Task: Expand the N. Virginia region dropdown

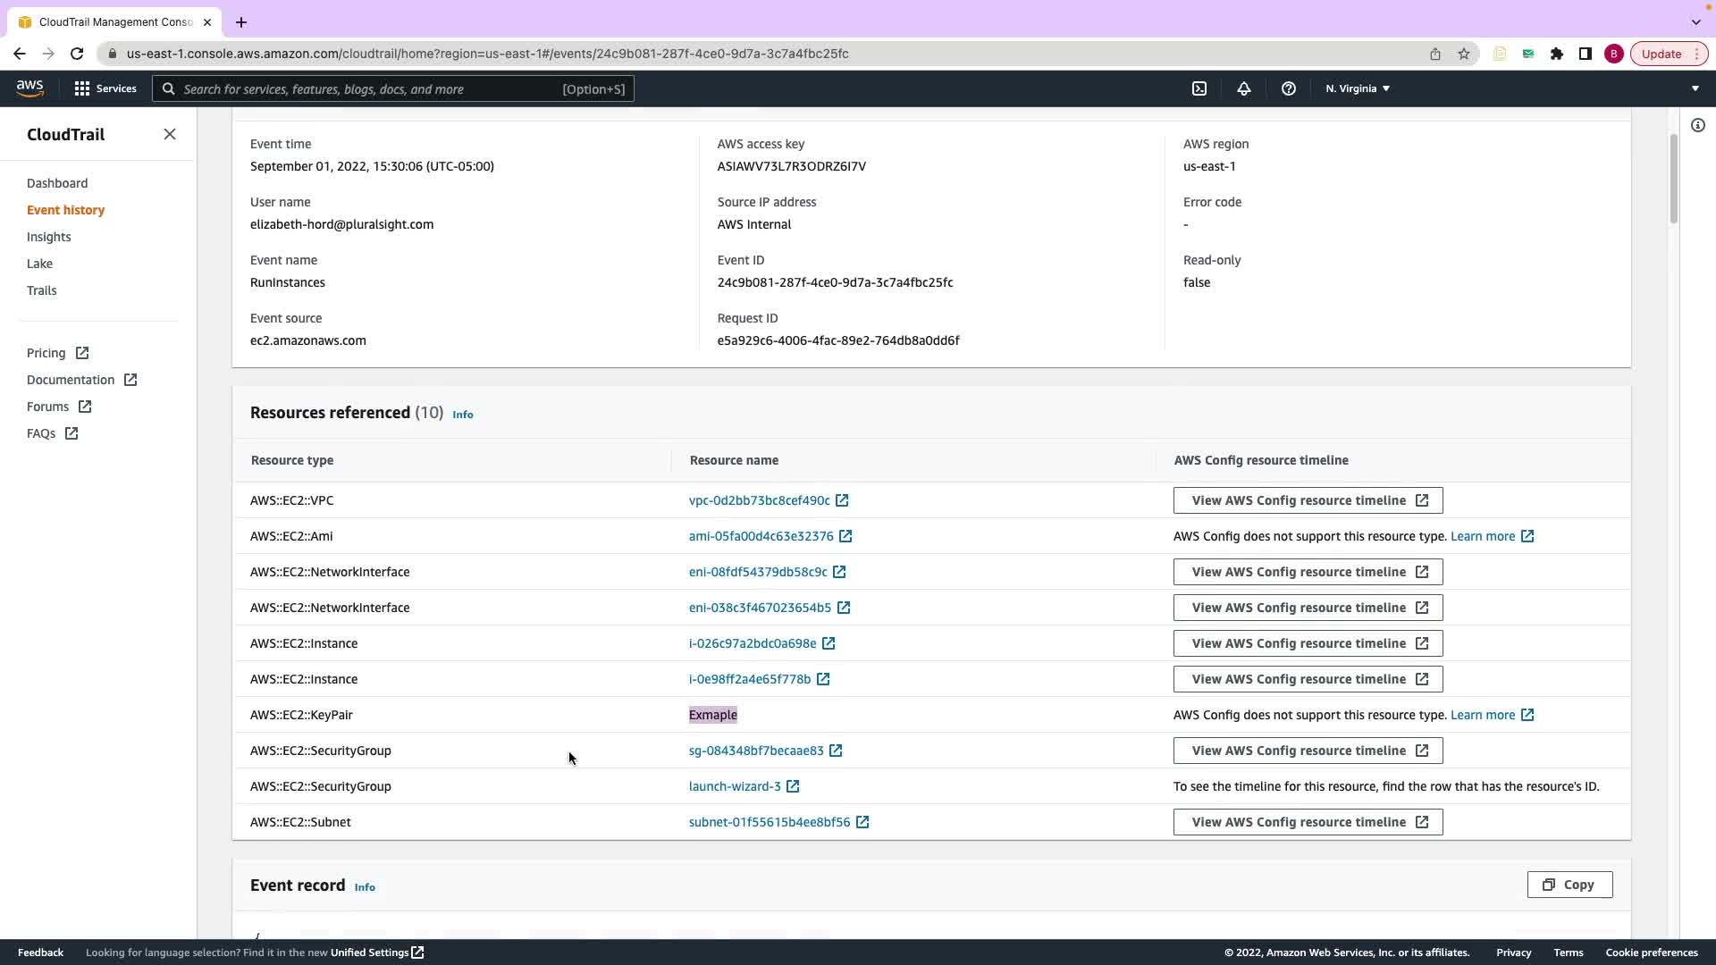Action: click(1358, 88)
